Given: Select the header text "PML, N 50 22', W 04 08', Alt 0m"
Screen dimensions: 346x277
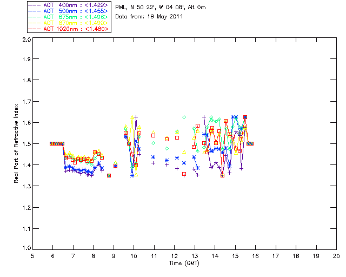Looking at the screenshot, I should click(161, 8).
